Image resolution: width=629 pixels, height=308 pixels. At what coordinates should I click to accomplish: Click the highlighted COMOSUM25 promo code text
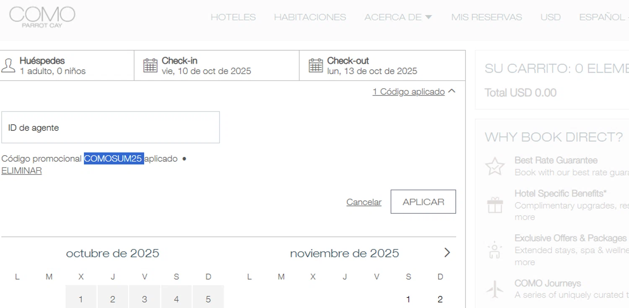pos(114,159)
